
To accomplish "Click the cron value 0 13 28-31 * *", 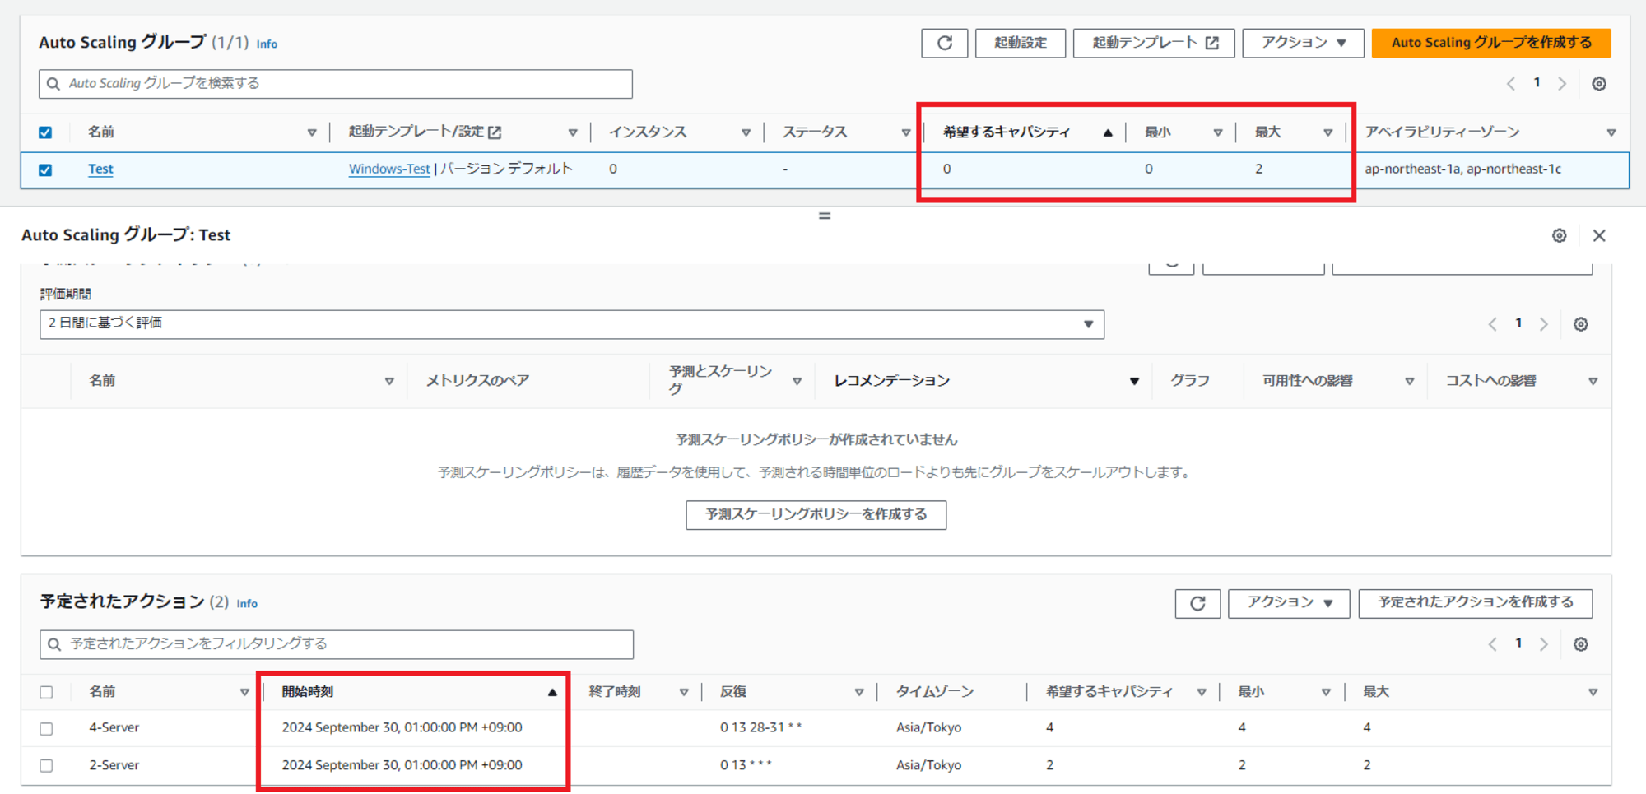I will coord(760,728).
